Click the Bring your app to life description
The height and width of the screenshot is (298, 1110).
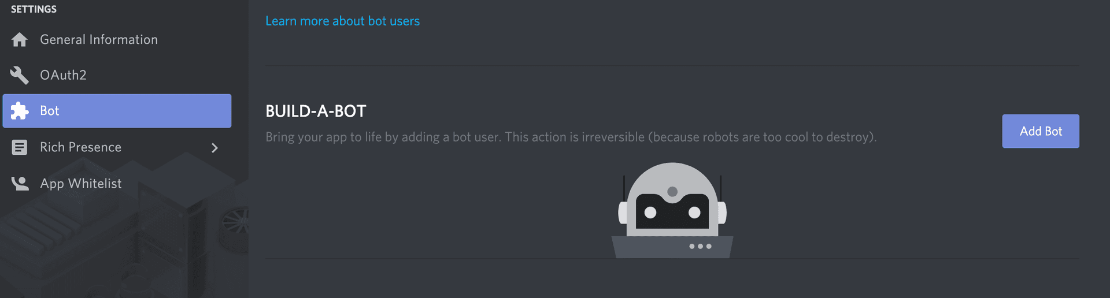click(x=571, y=137)
